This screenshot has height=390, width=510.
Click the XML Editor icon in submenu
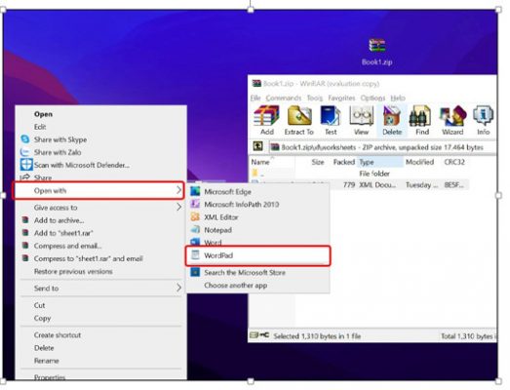click(195, 216)
